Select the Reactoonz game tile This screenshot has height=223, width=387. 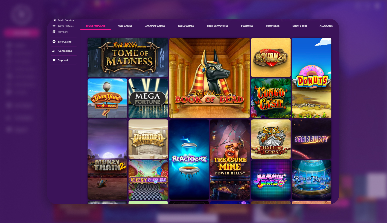pyautogui.click(x=189, y=159)
